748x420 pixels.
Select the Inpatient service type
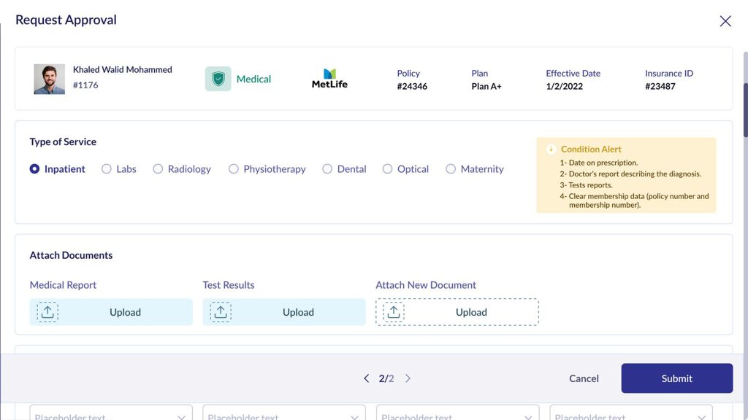coord(34,169)
